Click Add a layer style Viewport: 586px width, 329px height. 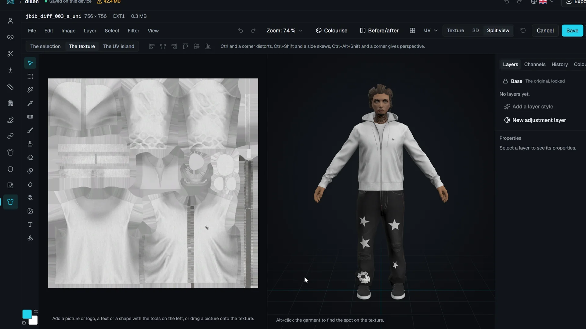[x=529, y=107]
